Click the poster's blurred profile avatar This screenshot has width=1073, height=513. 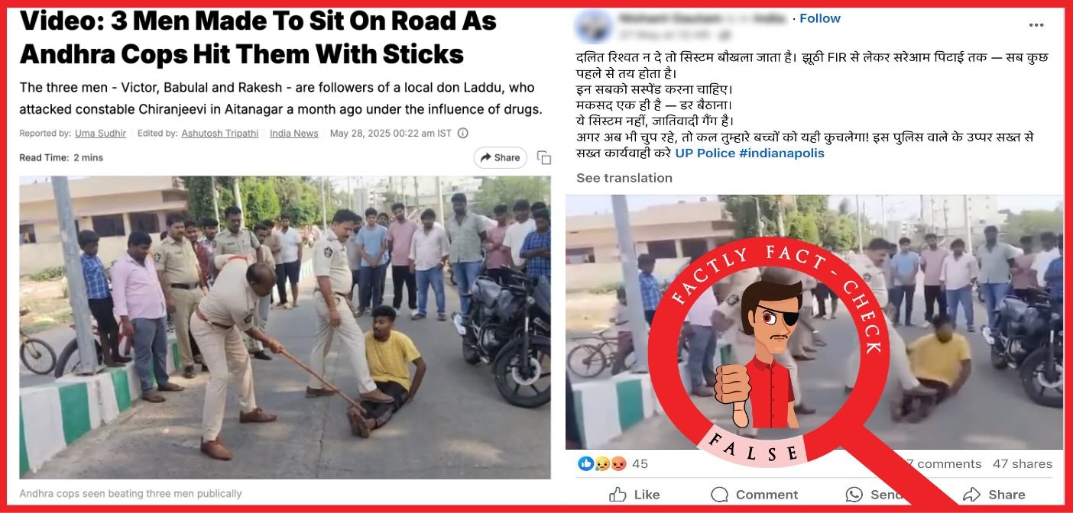pyautogui.click(x=594, y=26)
